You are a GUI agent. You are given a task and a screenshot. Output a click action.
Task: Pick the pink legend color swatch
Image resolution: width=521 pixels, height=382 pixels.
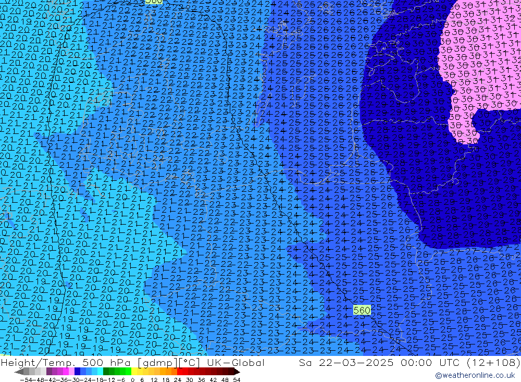[71, 372]
